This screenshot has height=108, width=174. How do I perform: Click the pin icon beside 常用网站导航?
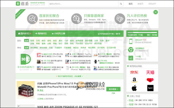128,66
